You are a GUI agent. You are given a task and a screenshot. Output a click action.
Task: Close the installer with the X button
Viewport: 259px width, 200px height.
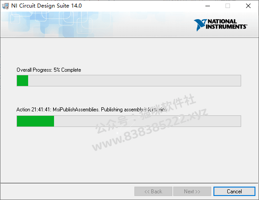coord(248,6)
